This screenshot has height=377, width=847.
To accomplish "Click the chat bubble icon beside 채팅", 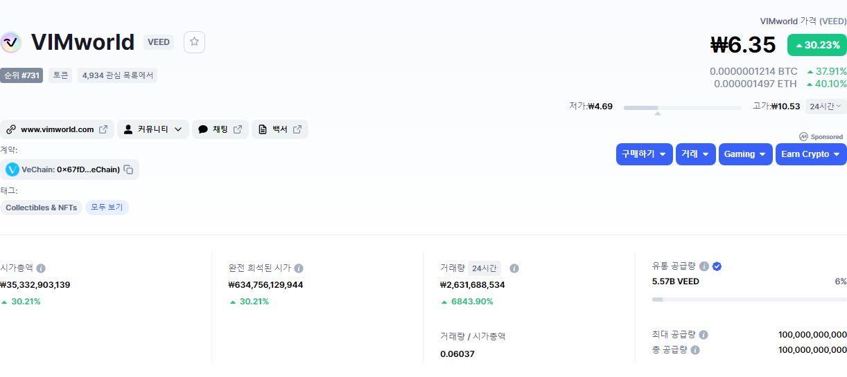I will pos(203,129).
